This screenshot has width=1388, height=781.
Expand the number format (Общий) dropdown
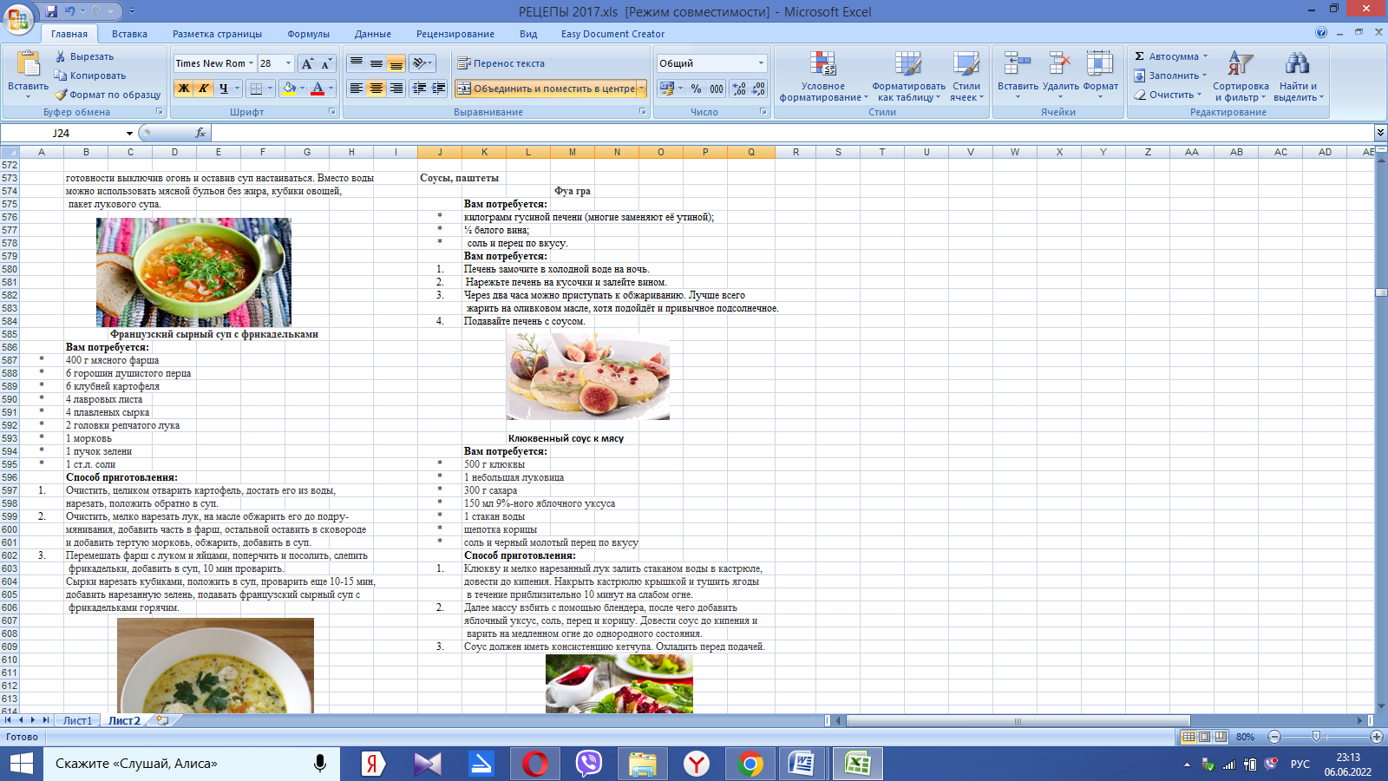[x=761, y=63]
